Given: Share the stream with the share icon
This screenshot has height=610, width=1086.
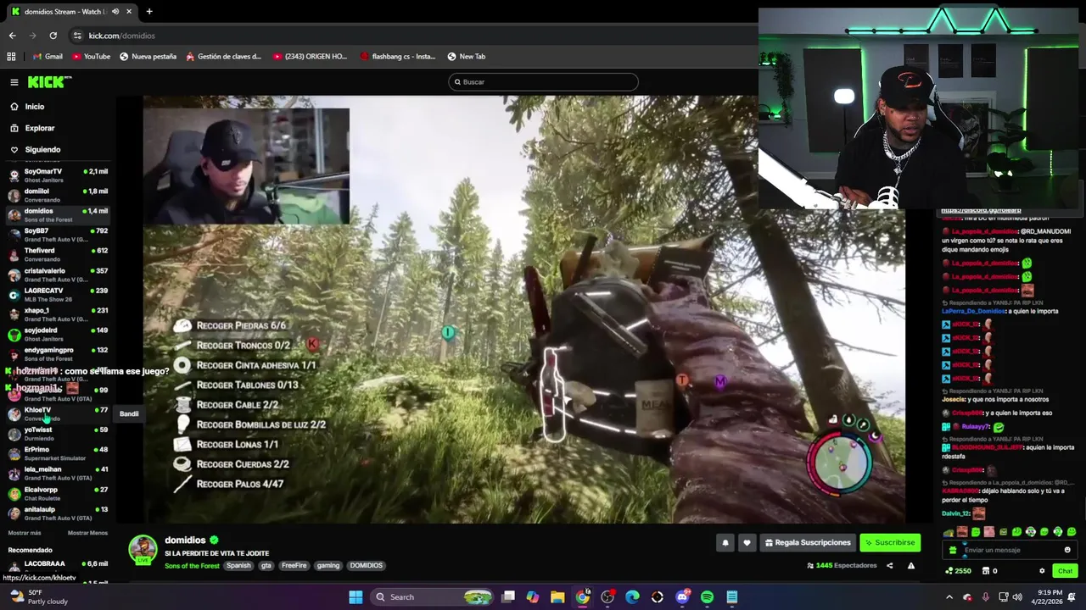Looking at the screenshot, I should [x=889, y=566].
